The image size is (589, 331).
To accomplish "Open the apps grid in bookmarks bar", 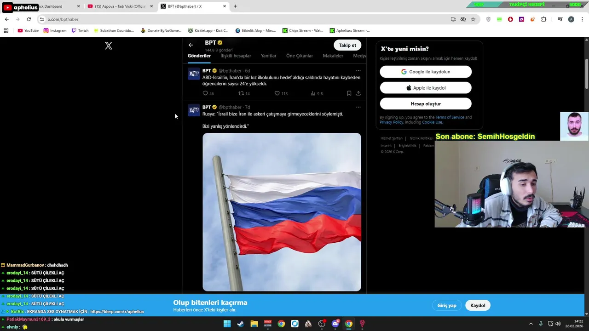I will point(6,31).
